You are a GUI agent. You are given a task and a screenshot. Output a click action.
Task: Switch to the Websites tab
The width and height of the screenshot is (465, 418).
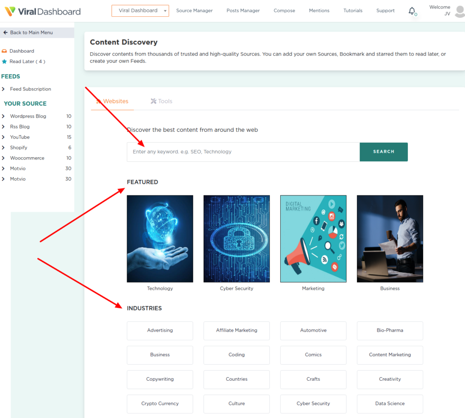point(113,101)
